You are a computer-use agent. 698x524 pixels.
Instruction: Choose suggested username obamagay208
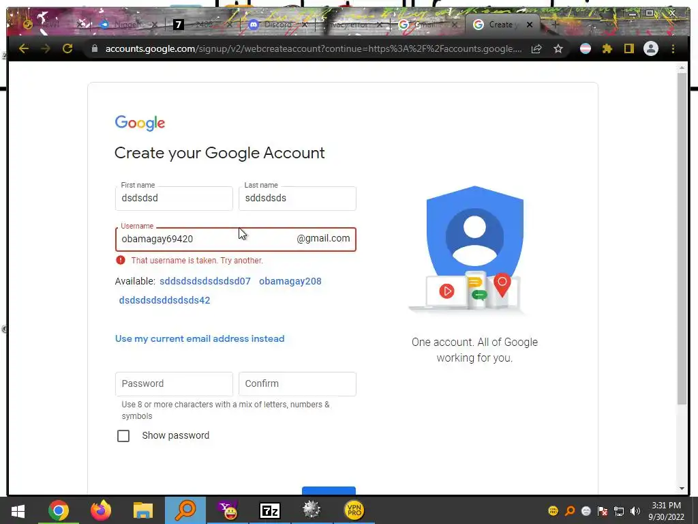290,281
